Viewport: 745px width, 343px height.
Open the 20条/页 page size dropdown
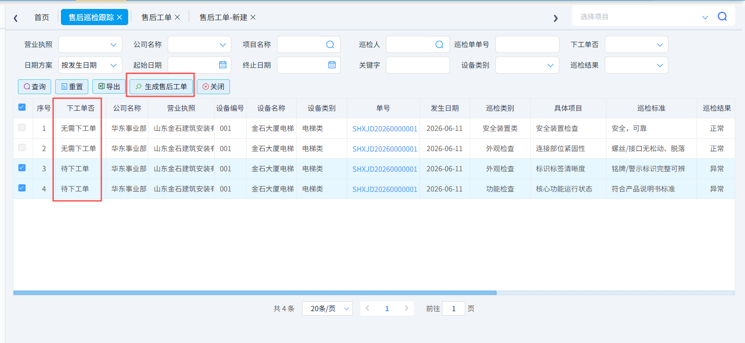click(327, 308)
